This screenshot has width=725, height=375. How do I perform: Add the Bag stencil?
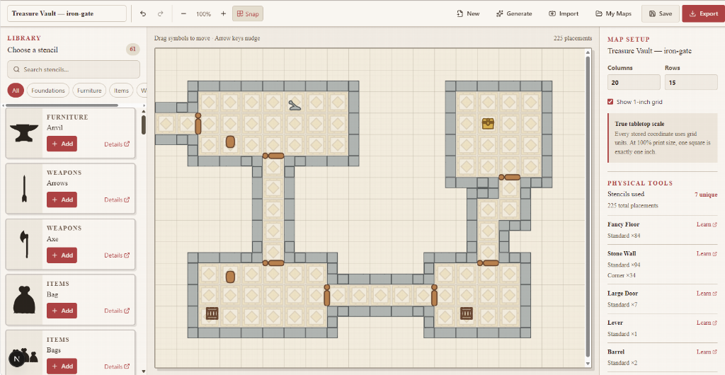(62, 311)
